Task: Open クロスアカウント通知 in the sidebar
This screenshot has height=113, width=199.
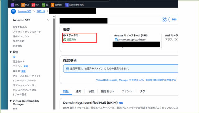Action: pos(25,90)
